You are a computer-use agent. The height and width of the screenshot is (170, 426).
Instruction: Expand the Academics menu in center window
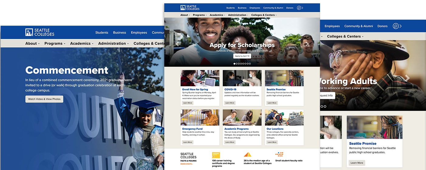(x=217, y=15)
